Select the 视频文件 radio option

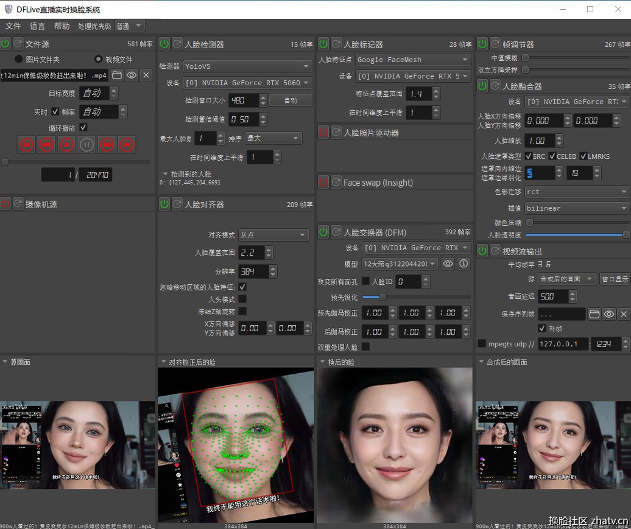(x=98, y=59)
